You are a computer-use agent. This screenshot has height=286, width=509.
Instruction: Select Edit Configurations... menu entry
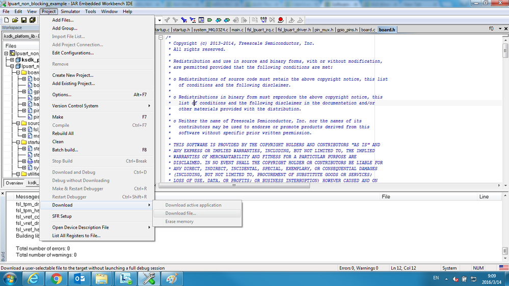tap(97, 53)
